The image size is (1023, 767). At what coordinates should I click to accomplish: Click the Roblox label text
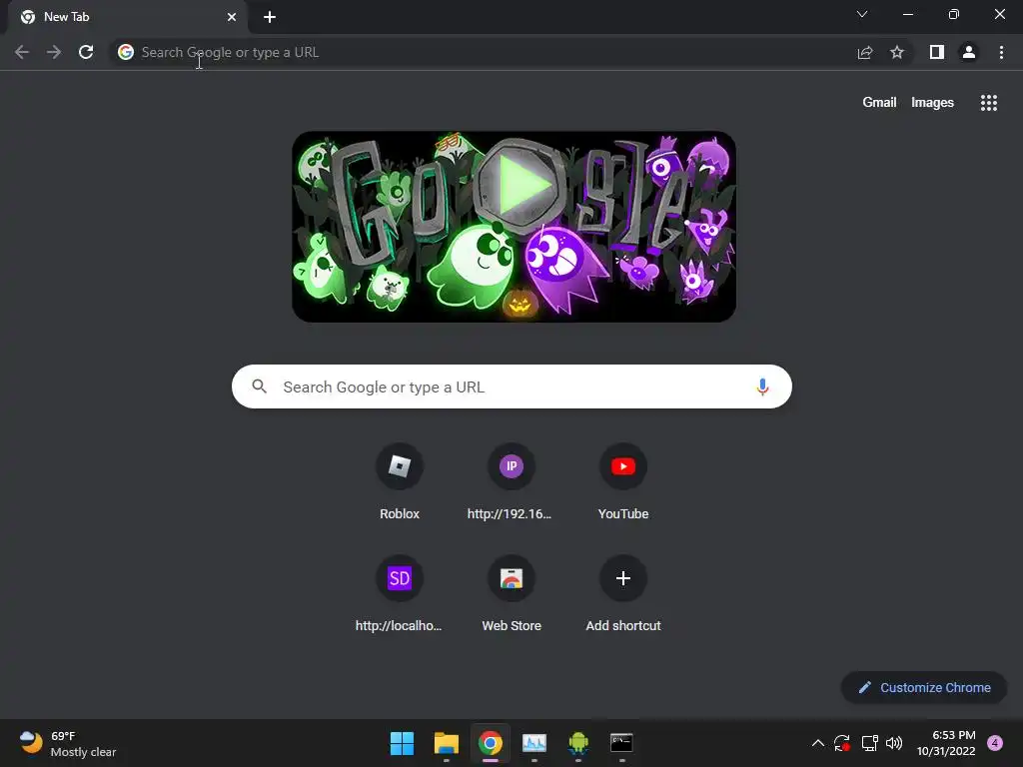400,514
